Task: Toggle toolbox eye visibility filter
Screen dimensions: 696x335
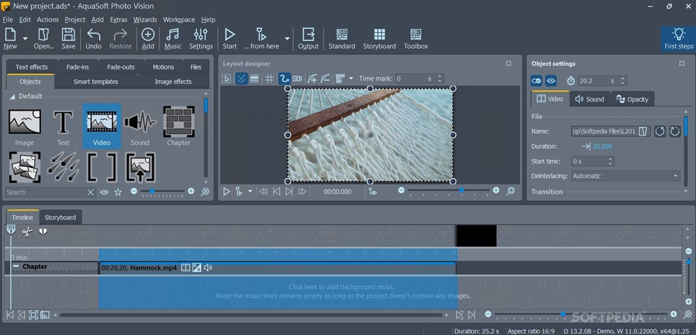Action: [104, 193]
